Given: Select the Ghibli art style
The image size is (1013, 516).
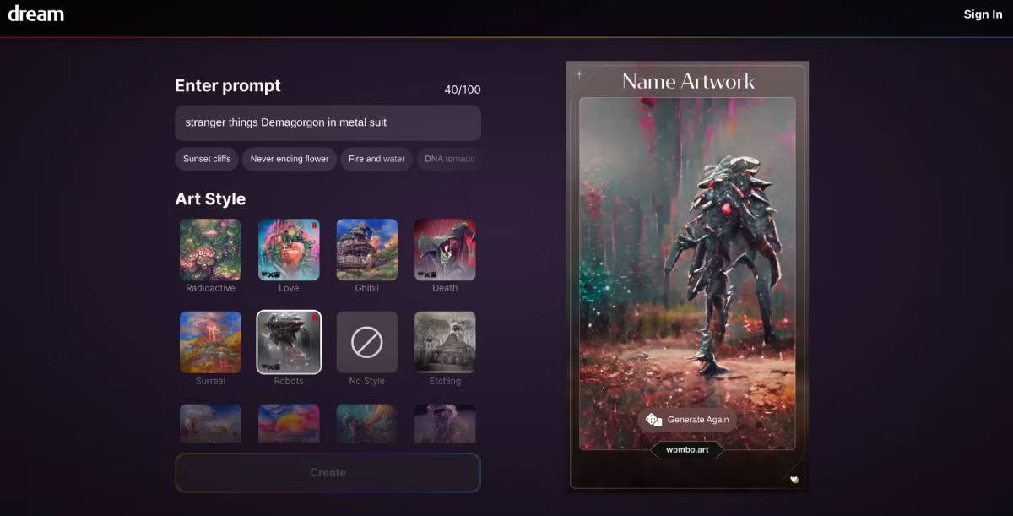Looking at the screenshot, I should coord(367,250).
